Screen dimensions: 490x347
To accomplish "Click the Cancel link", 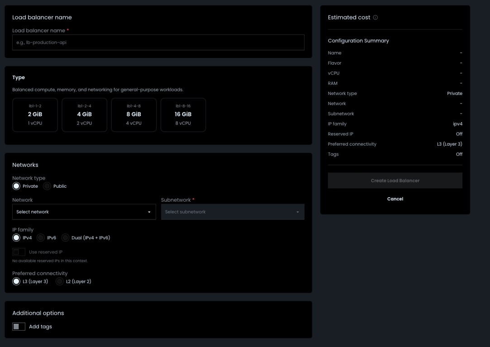I will click(396, 198).
